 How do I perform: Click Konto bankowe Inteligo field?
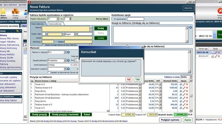pyautogui.click(x=63, y=65)
